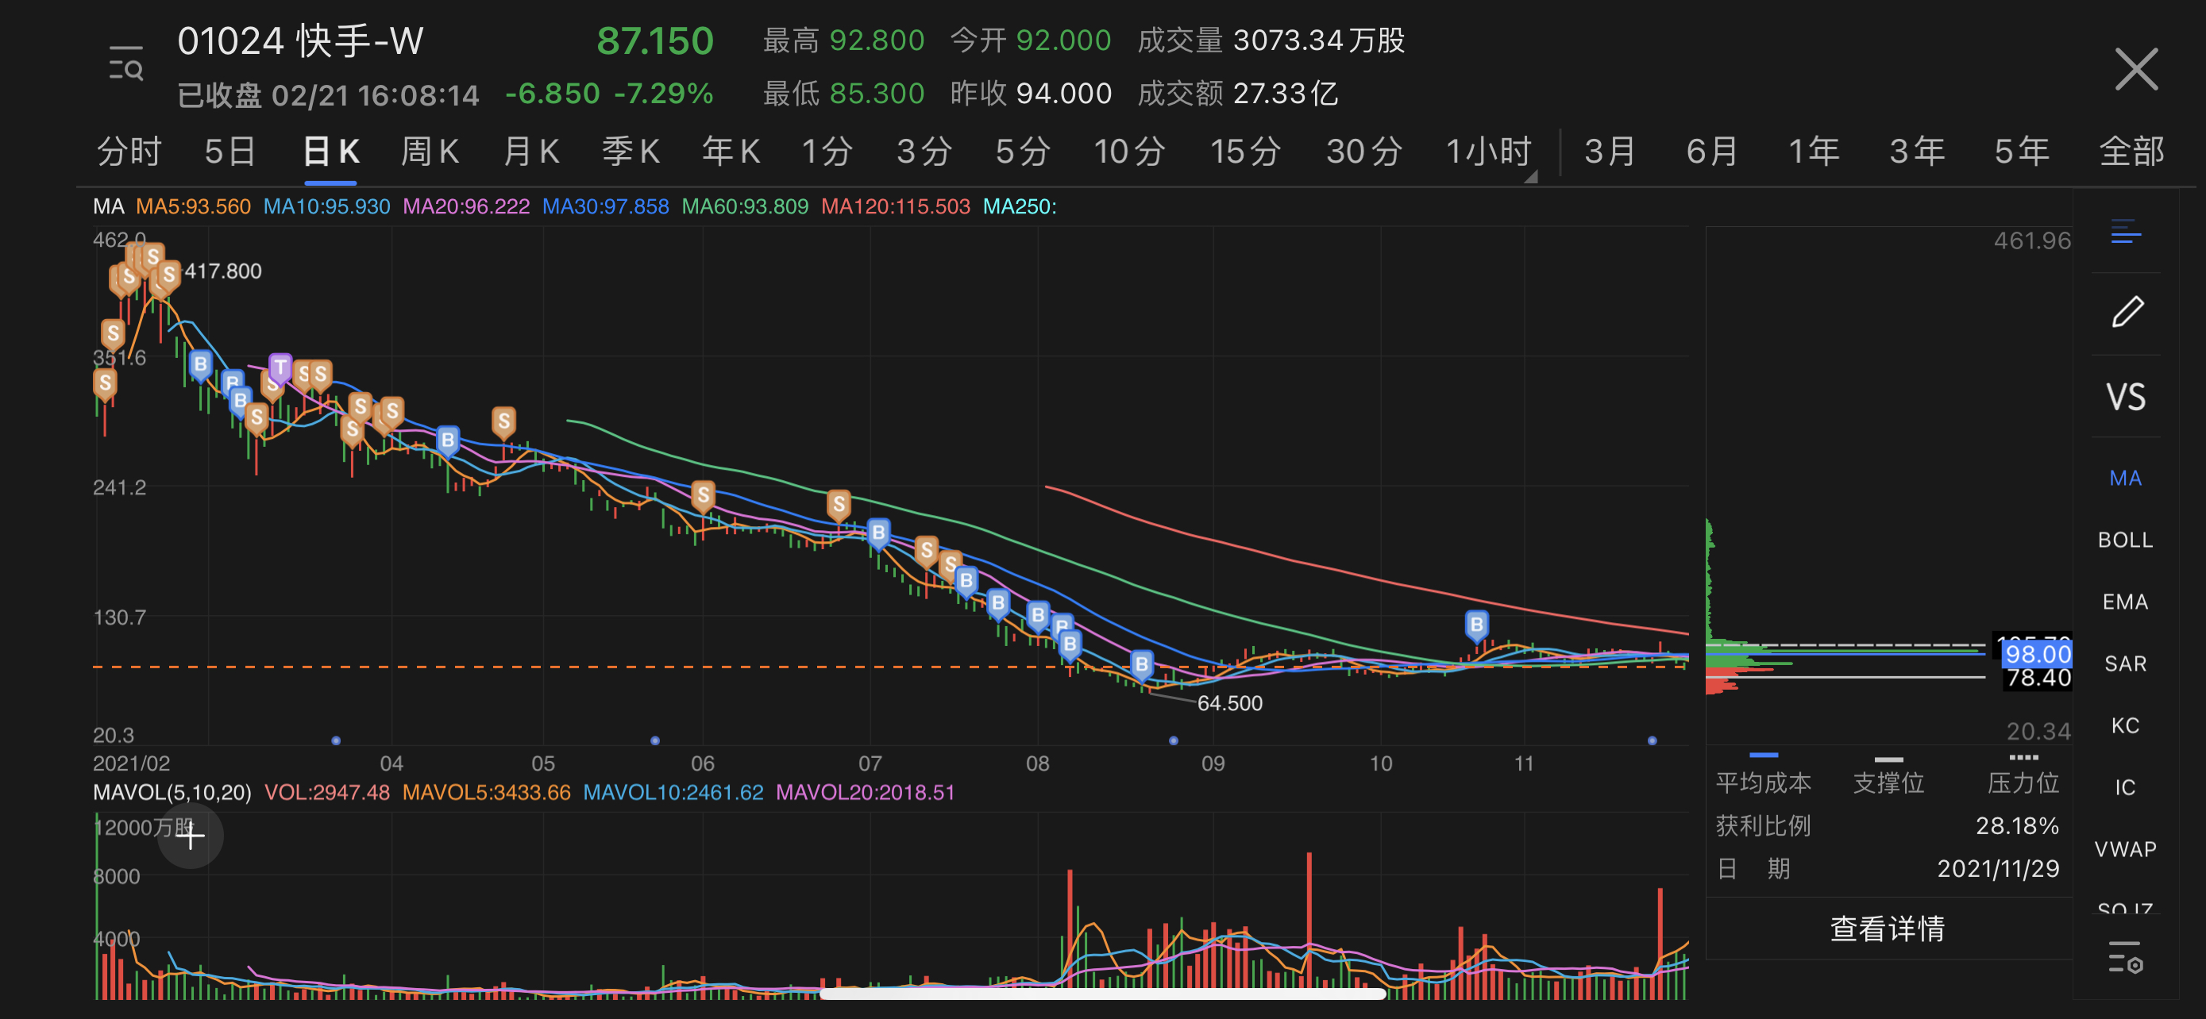
Task: Switch to the 分时 tab
Action: 129,152
